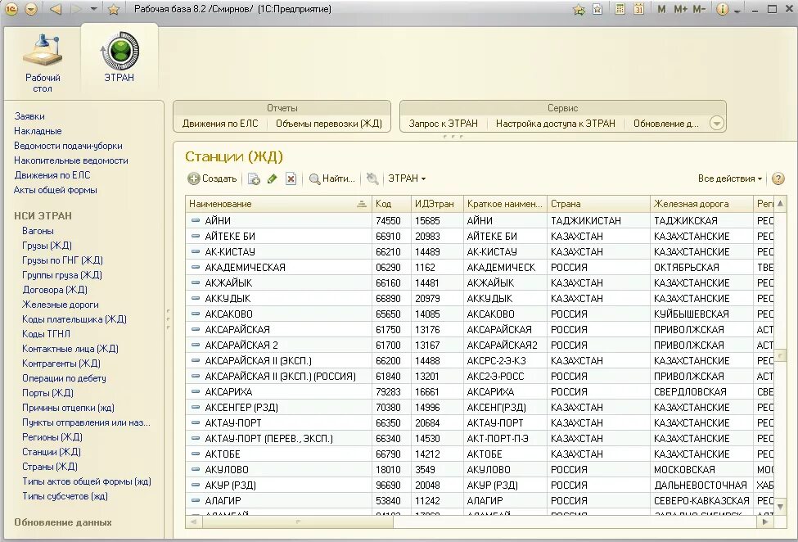Click table vertical scrollbar down arrow

click(780, 508)
